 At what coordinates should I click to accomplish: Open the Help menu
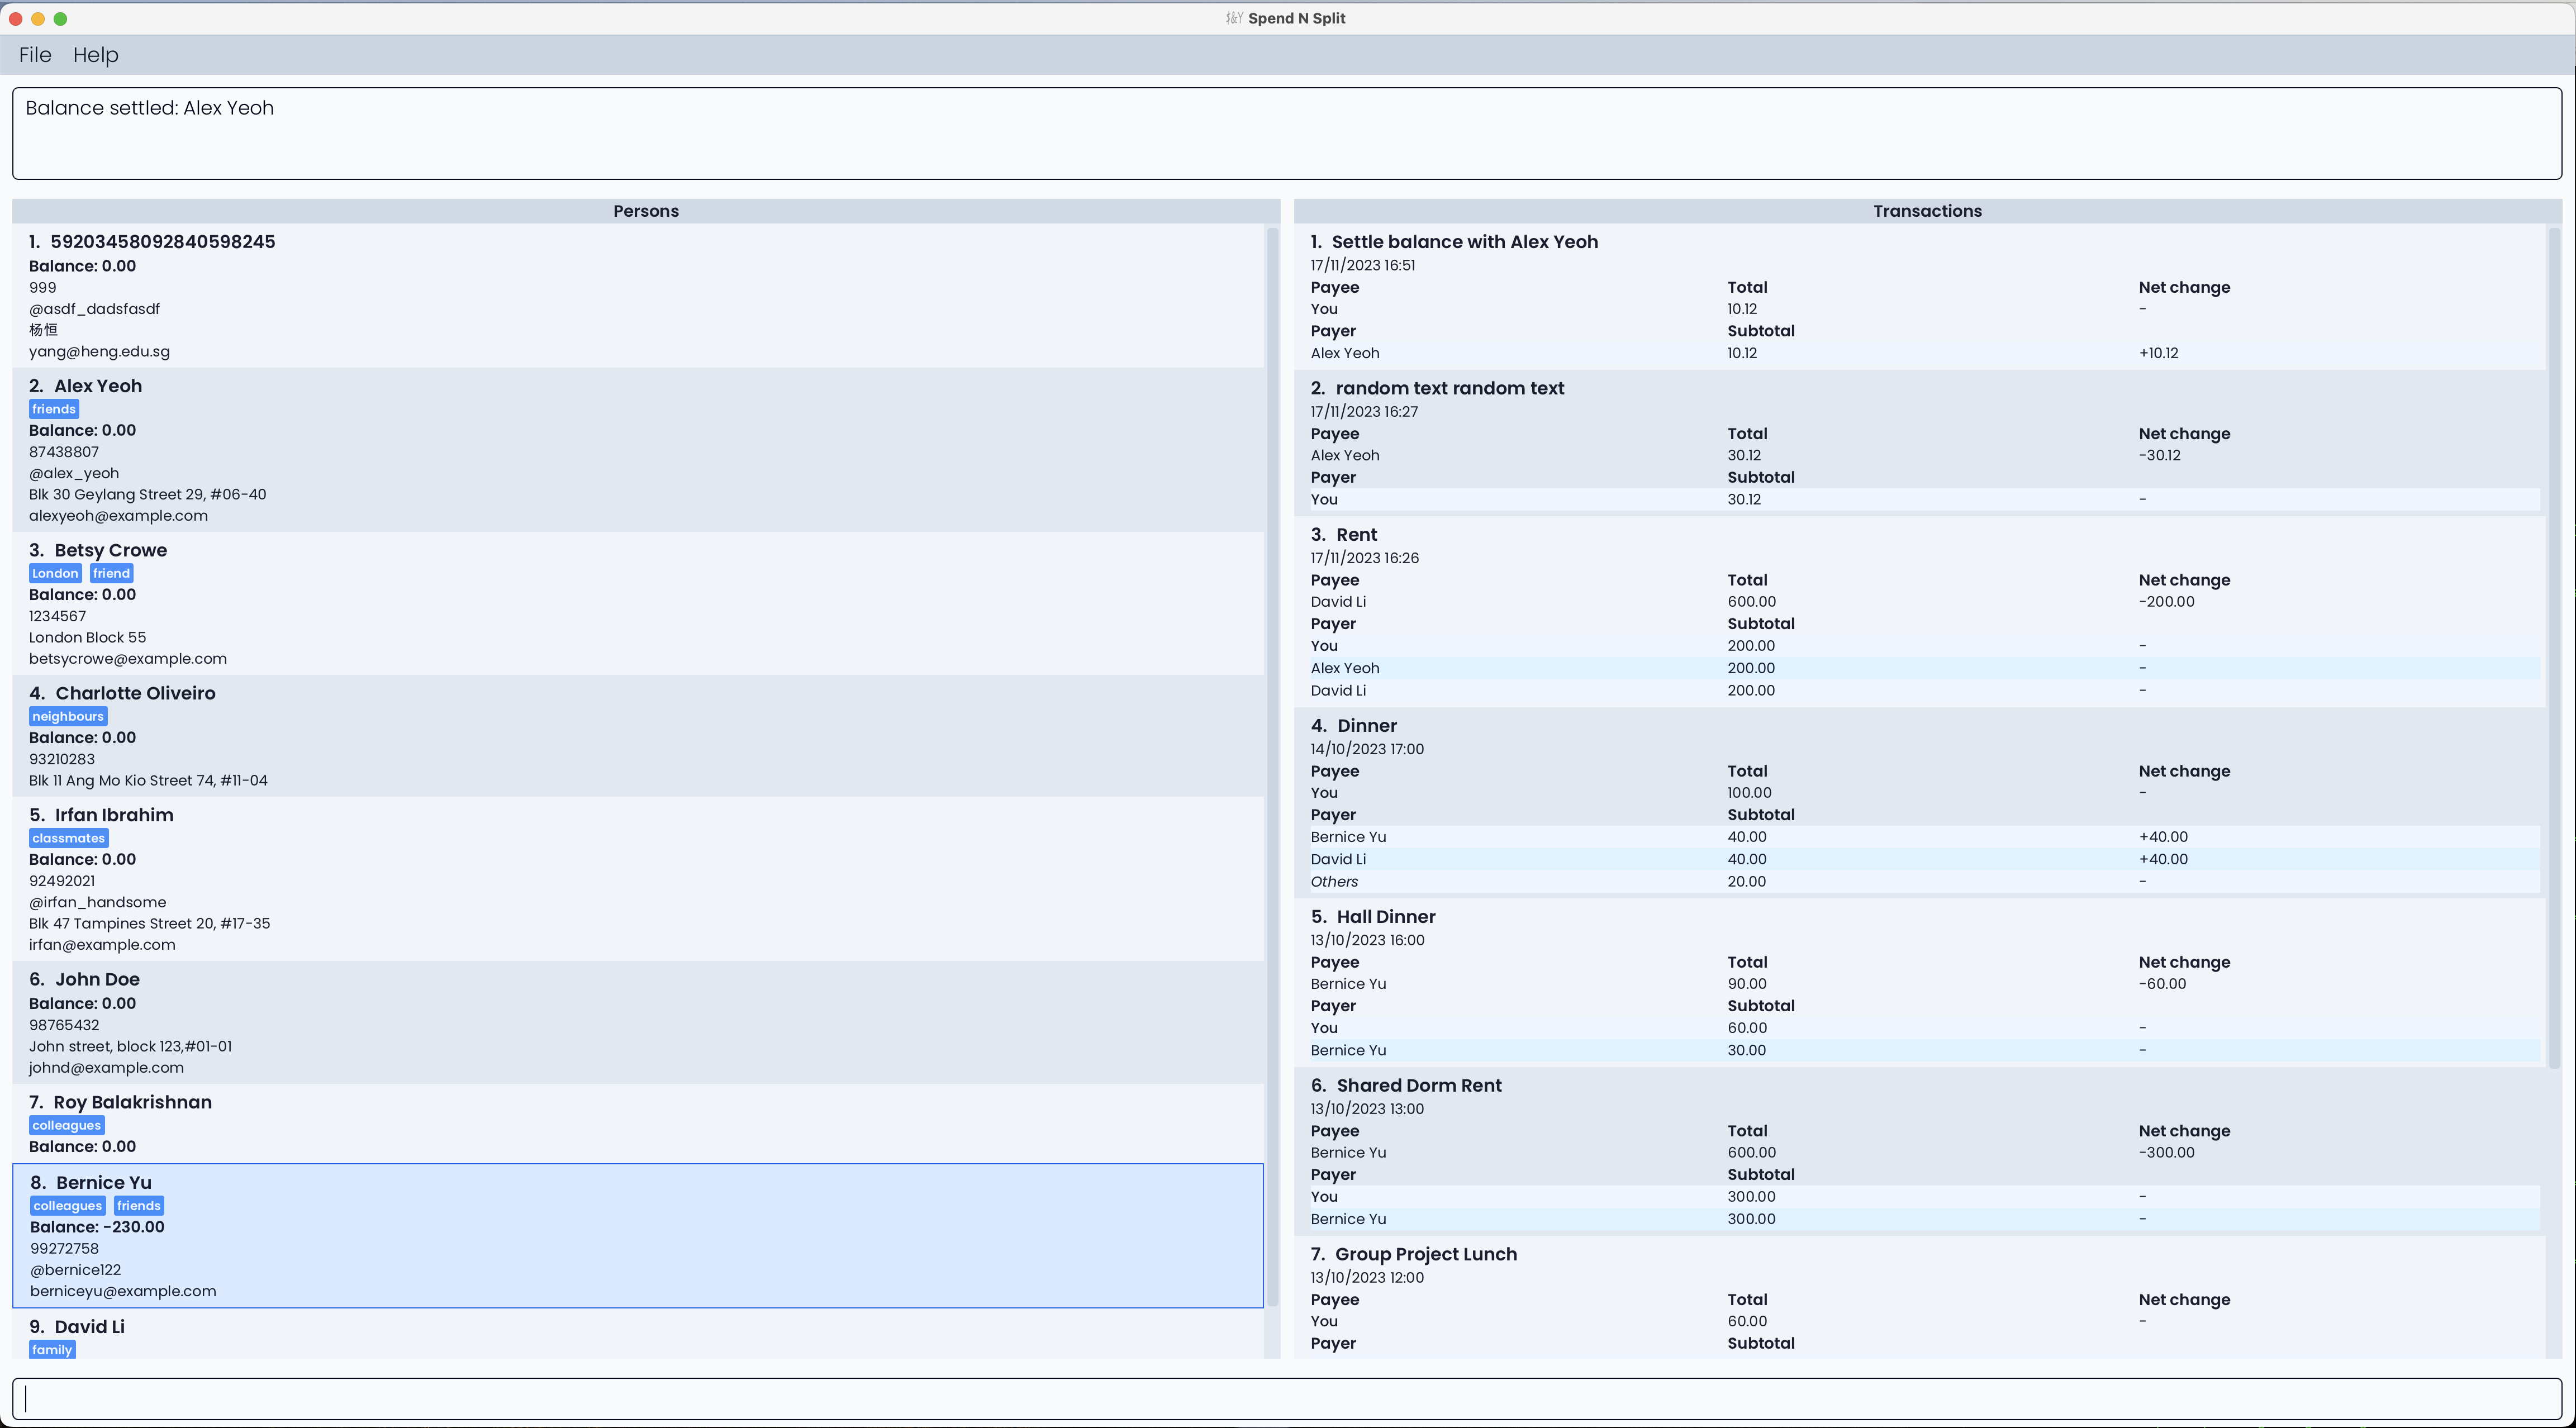click(95, 55)
